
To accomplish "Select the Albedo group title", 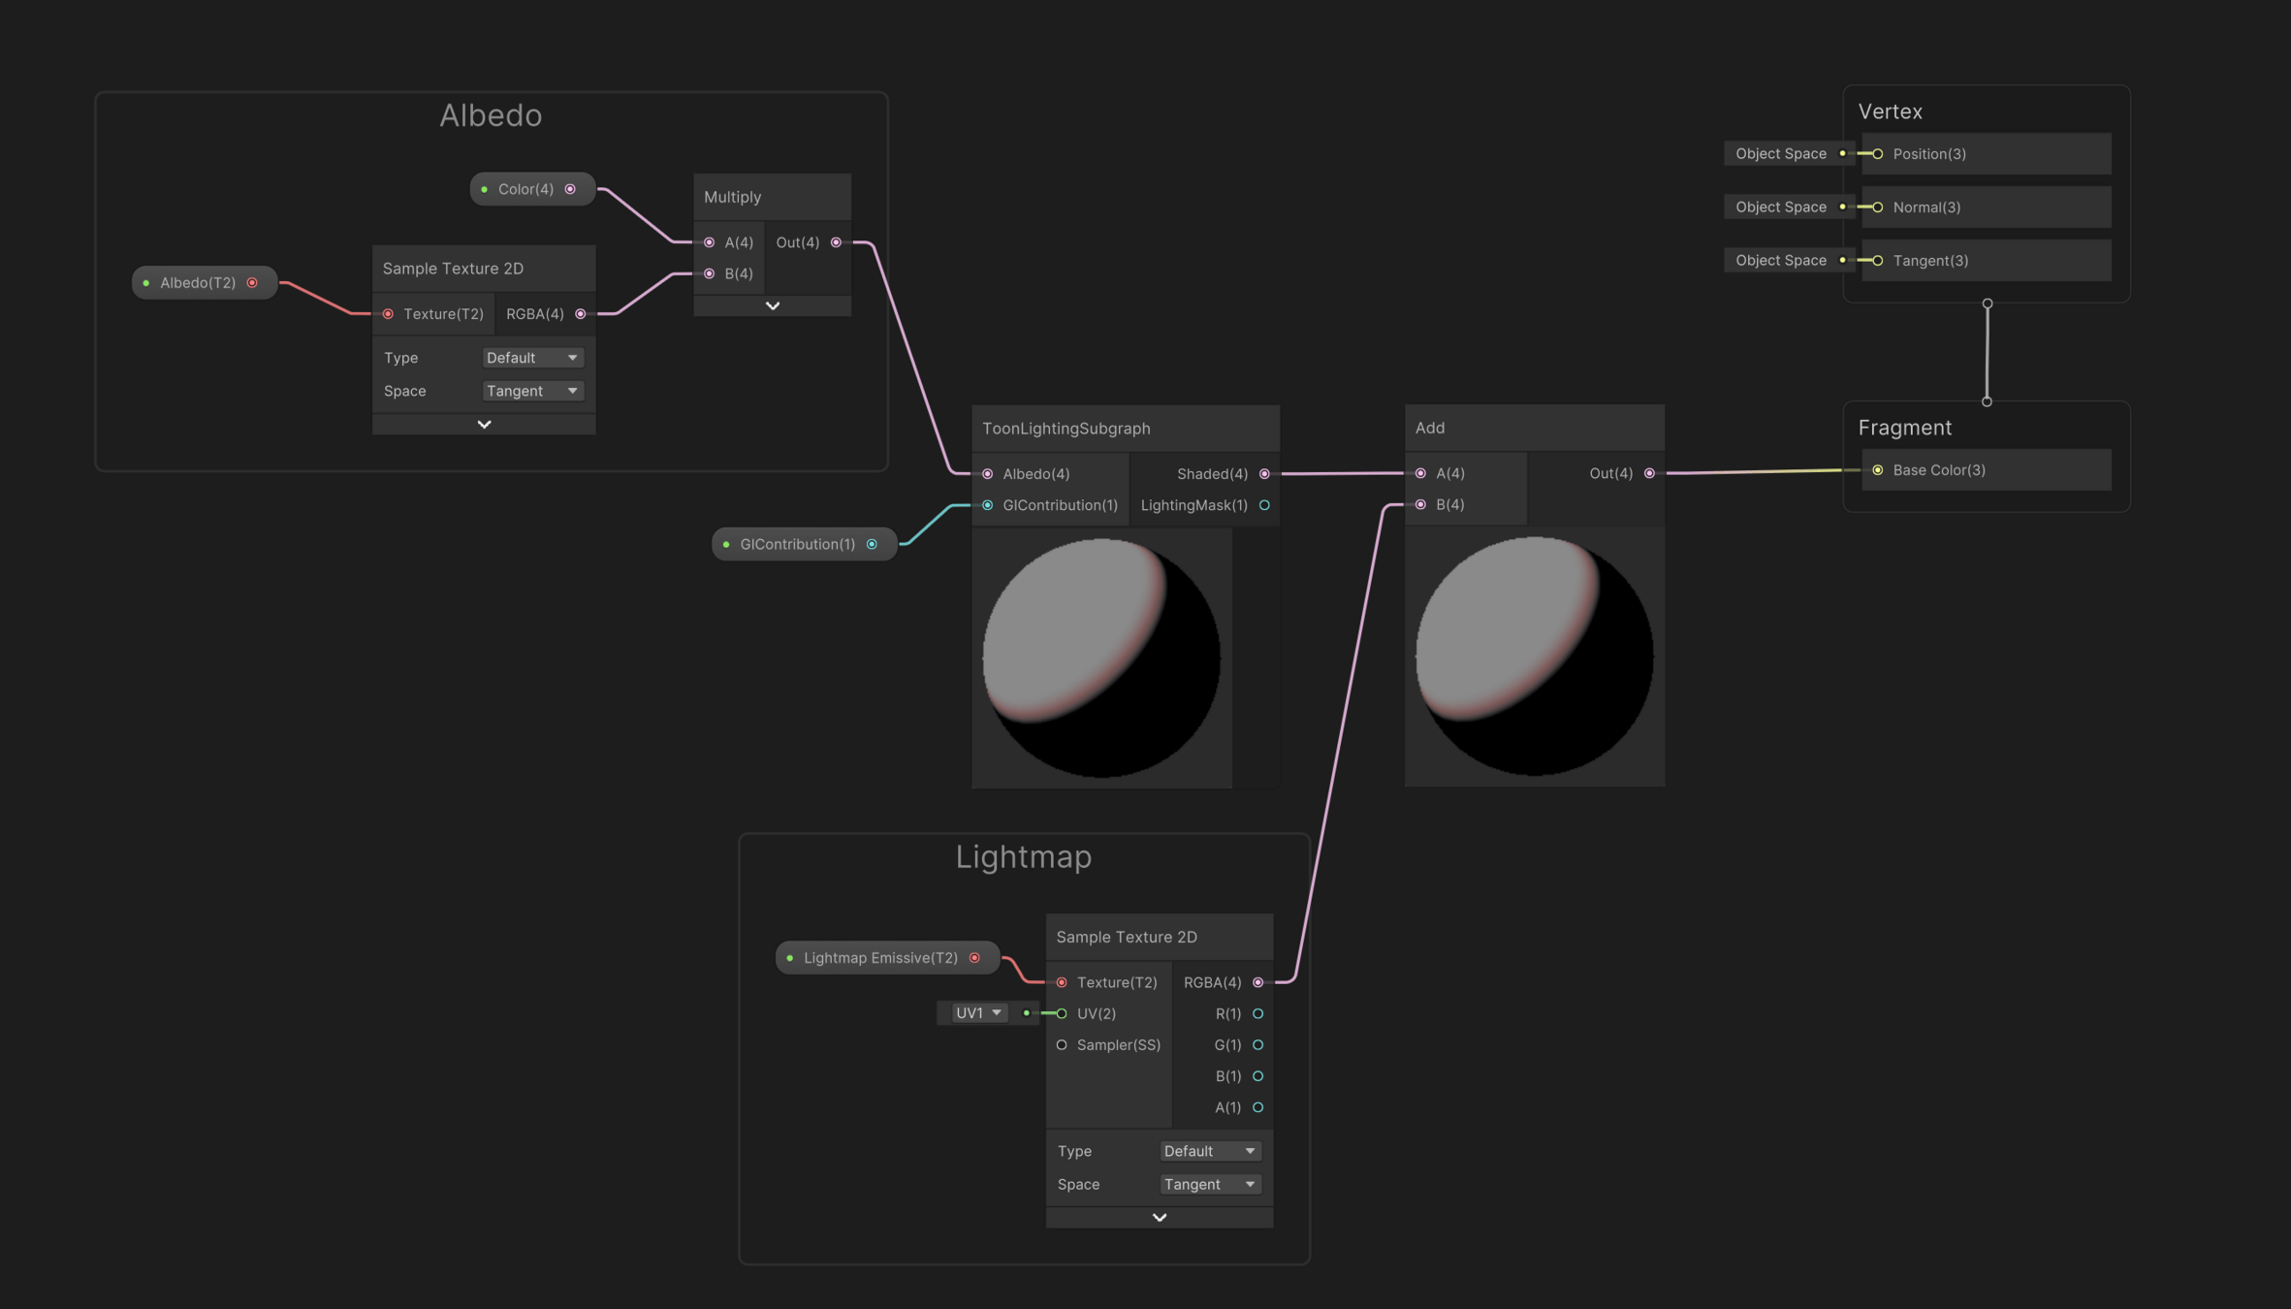I will [491, 116].
